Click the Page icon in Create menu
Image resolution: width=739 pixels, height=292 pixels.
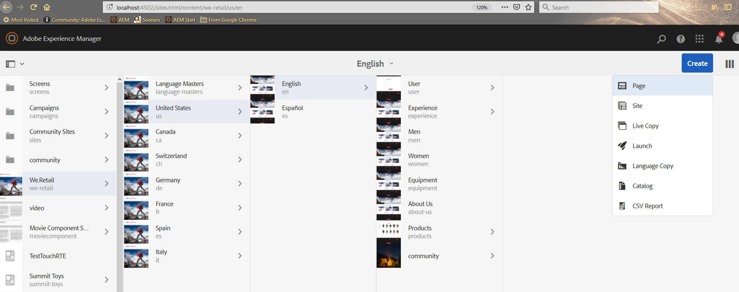(622, 86)
